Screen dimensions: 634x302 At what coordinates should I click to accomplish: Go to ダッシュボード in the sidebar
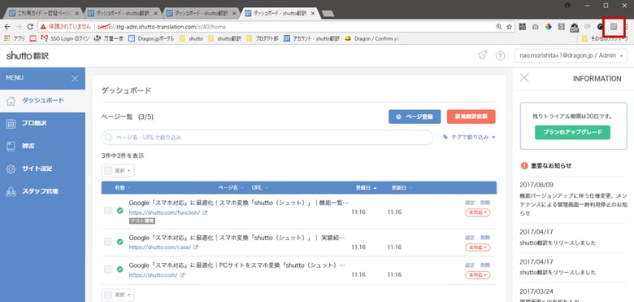[42, 101]
